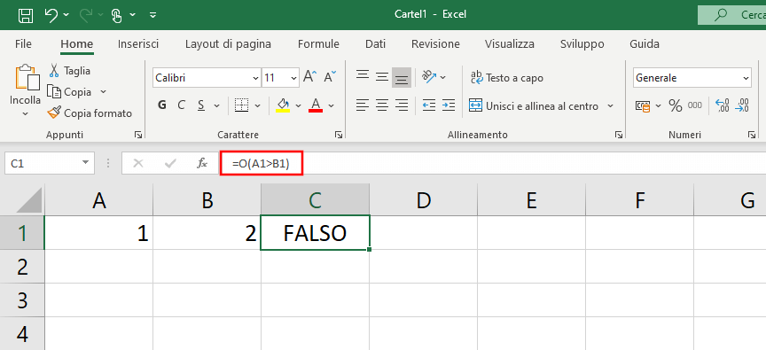Screen dimensions: 766x350
Task: Apply the yellow fill color bucket
Action: coord(283,105)
